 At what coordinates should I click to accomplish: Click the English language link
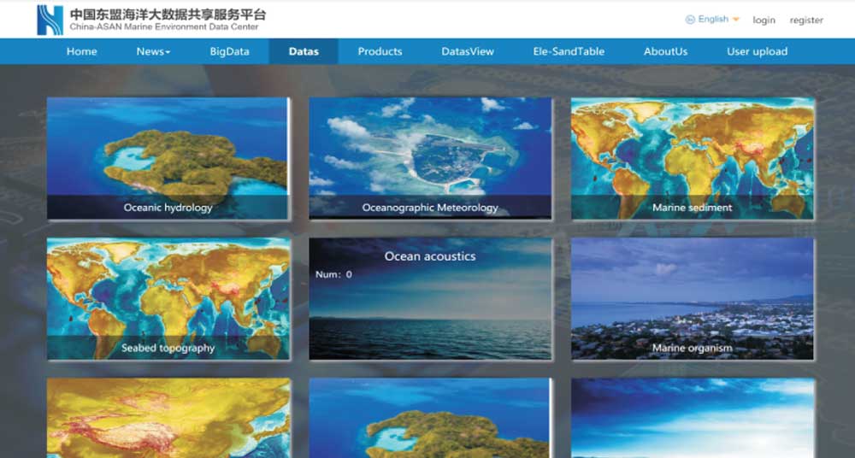pos(713,19)
